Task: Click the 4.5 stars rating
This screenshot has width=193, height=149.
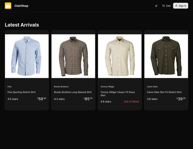Action: tap(13, 99)
